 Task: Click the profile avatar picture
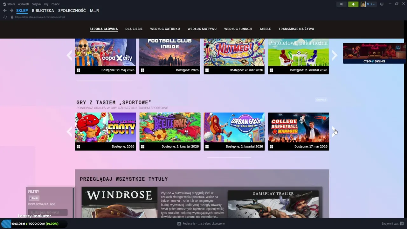tap(363, 4)
